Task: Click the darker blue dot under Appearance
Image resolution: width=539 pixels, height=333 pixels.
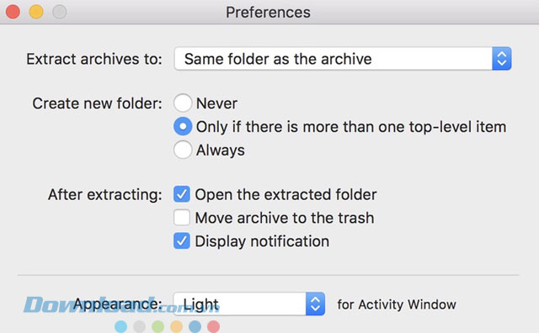Action: tap(195, 326)
